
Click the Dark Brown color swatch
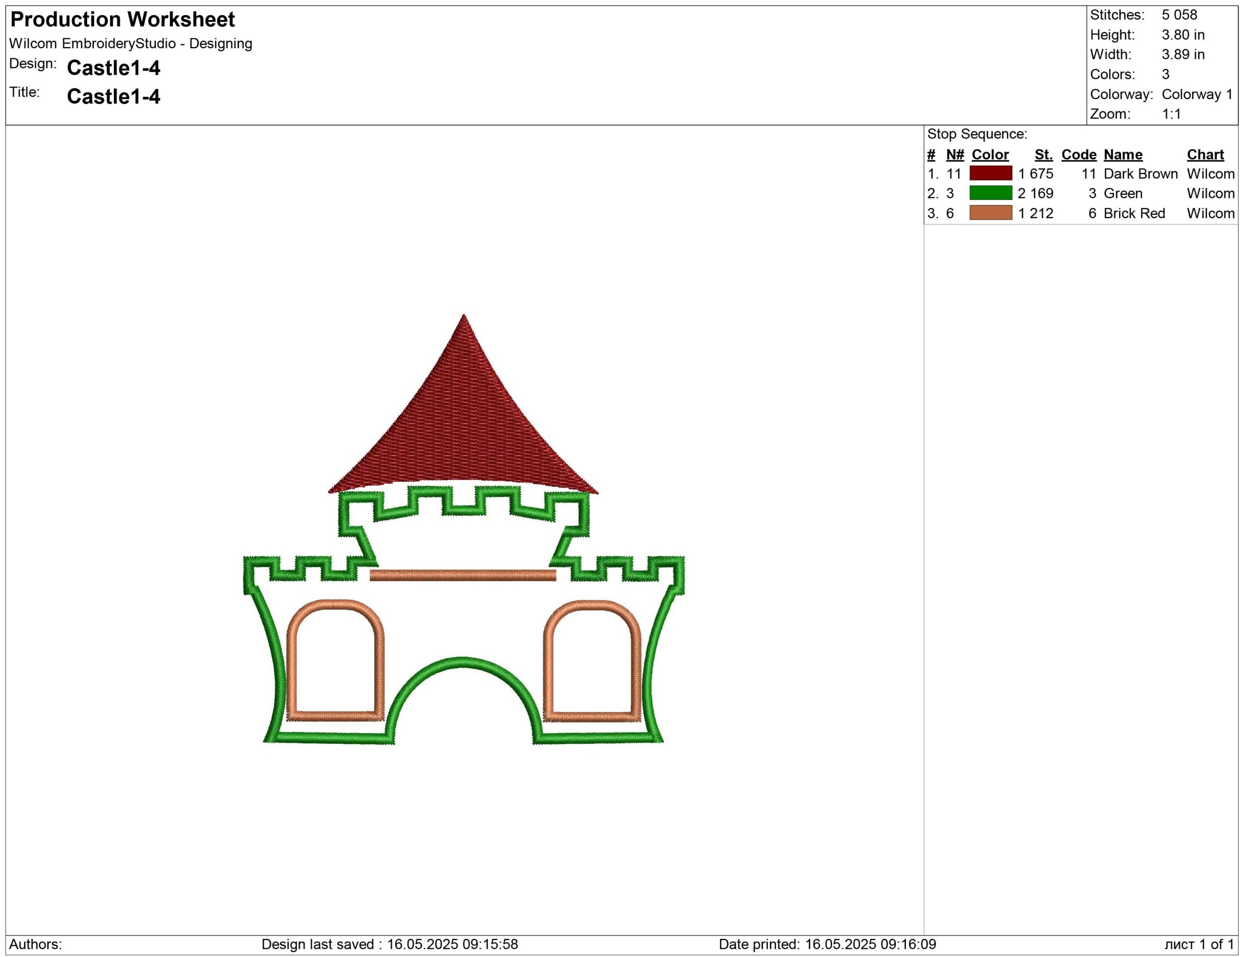tap(990, 173)
